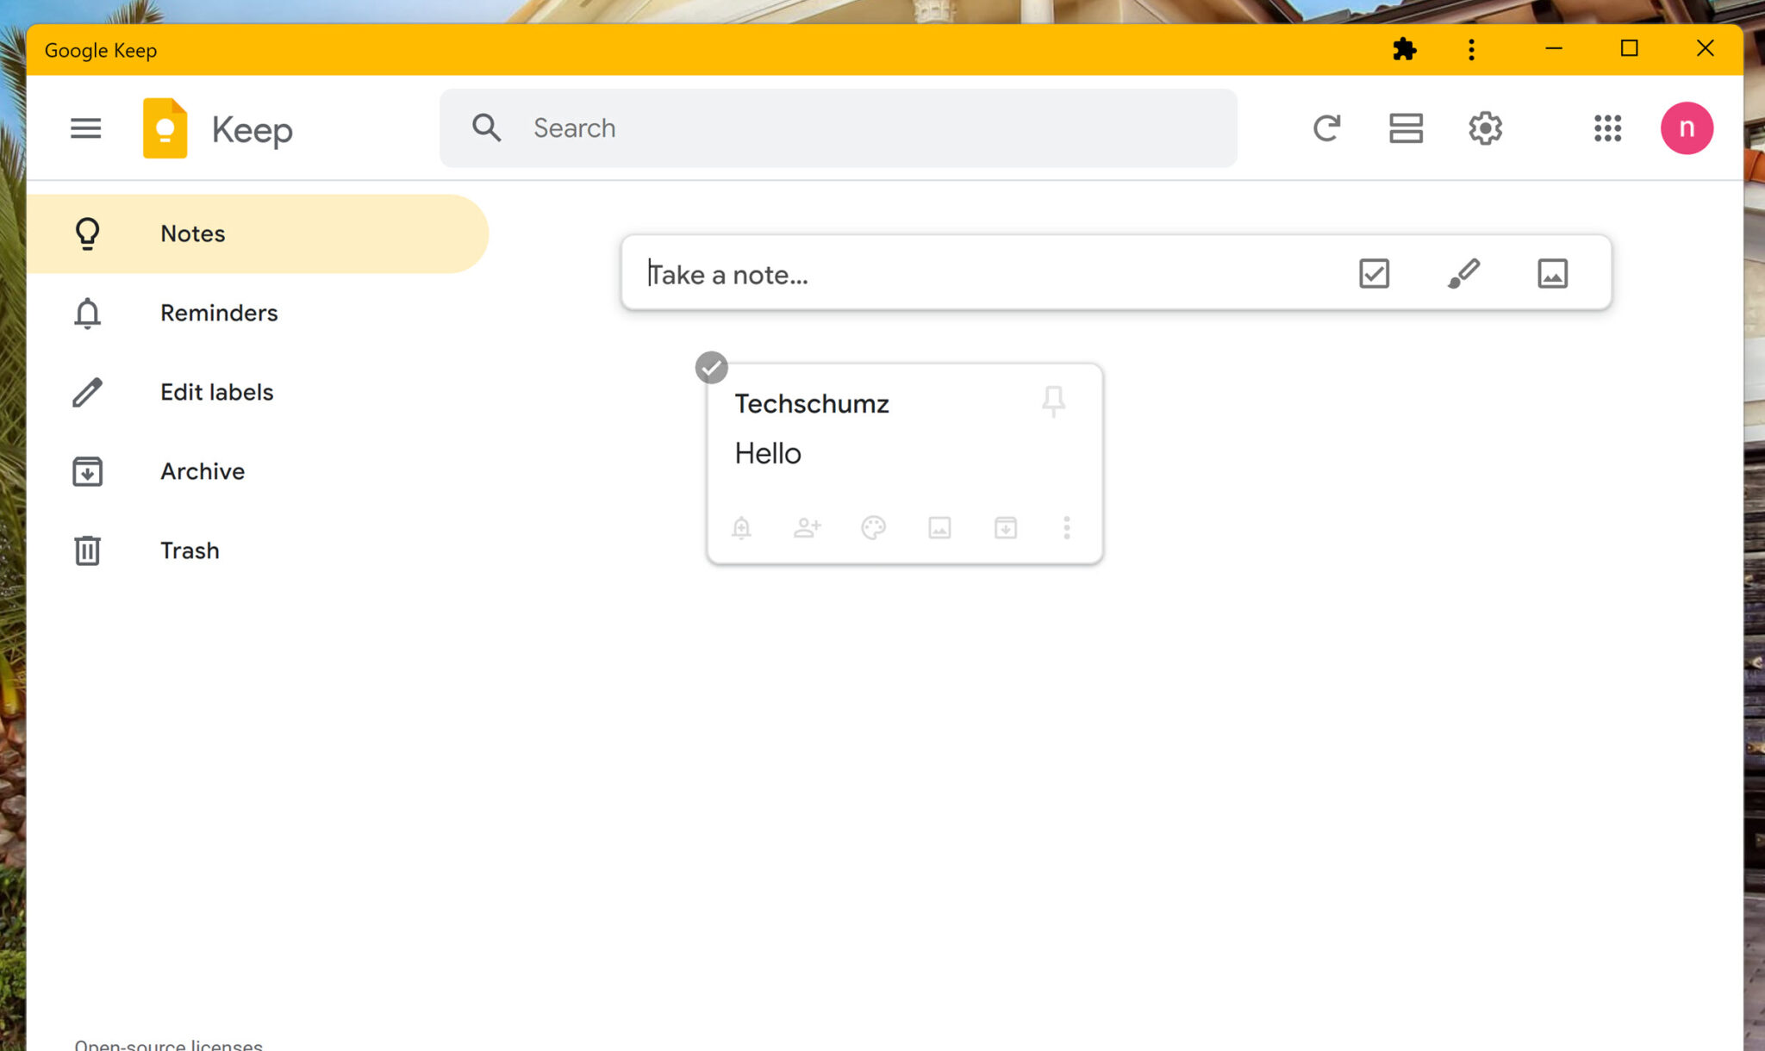
Task: Open the Google apps grid
Action: pyautogui.click(x=1608, y=127)
